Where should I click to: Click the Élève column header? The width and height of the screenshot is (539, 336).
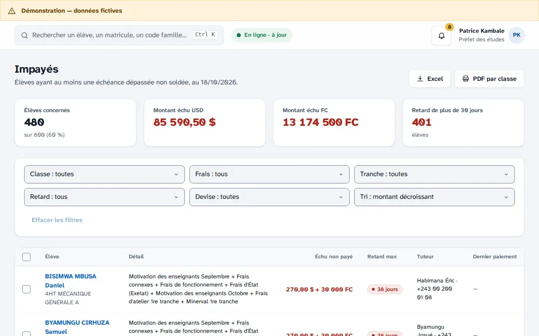(52, 257)
